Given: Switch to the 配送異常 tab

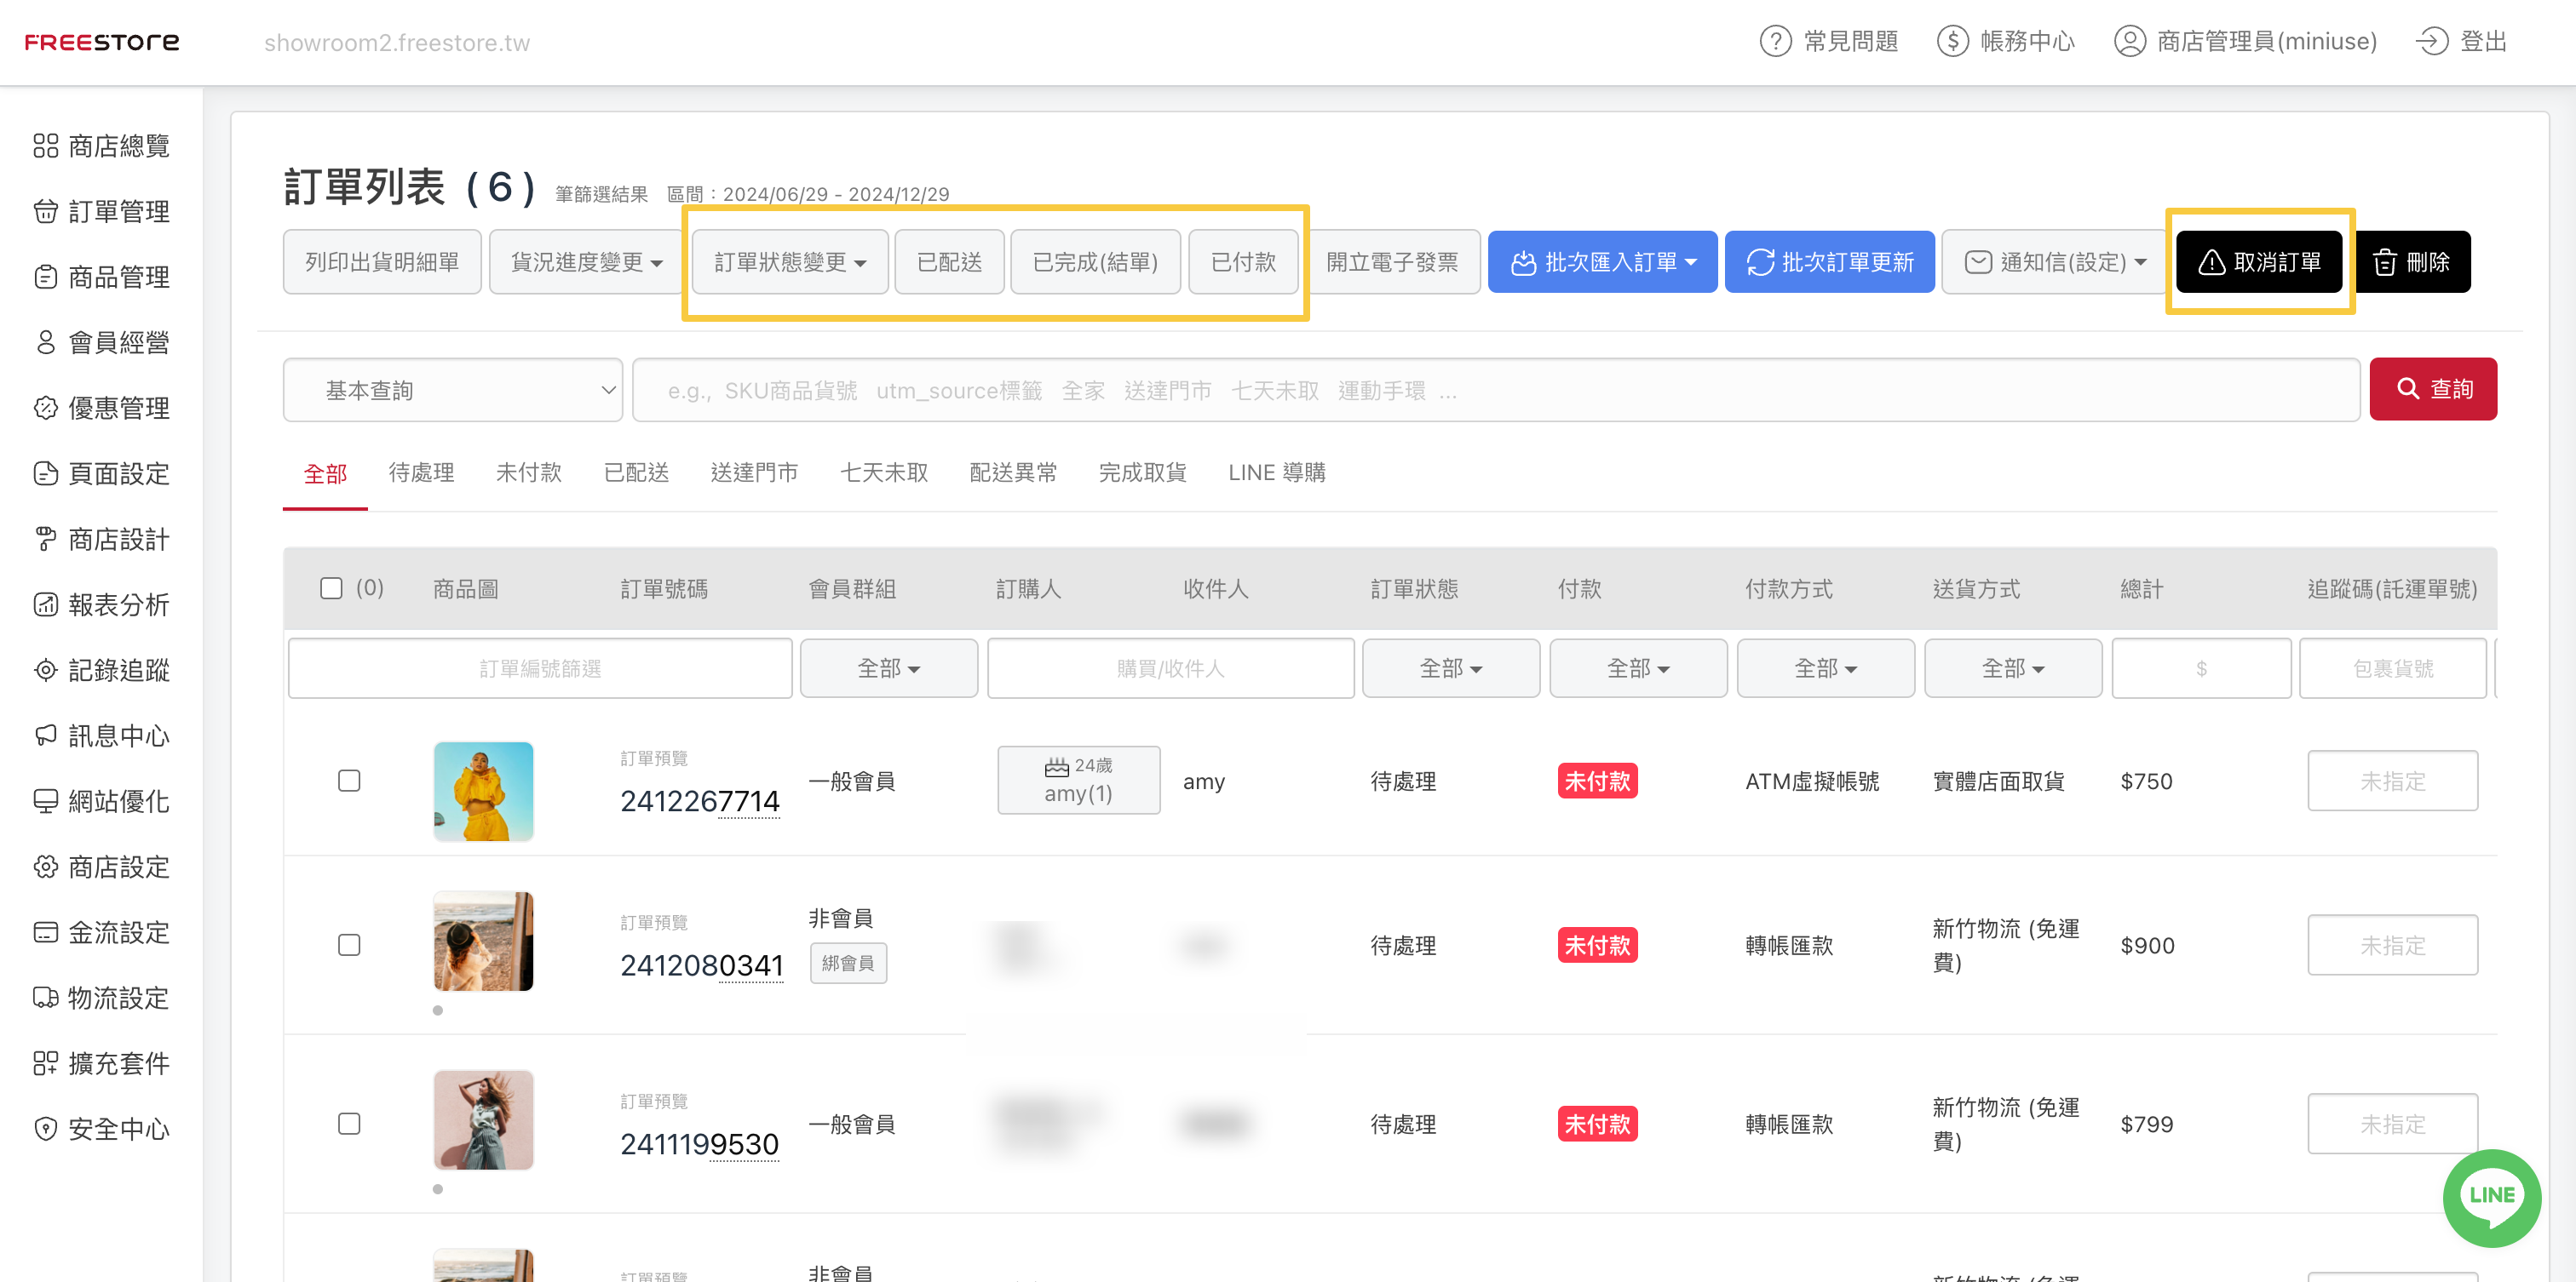Looking at the screenshot, I should pyautogui.click(x=1013, y=472).
